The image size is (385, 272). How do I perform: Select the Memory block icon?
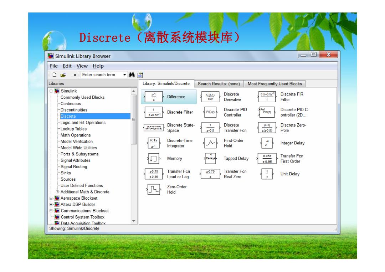154,159
